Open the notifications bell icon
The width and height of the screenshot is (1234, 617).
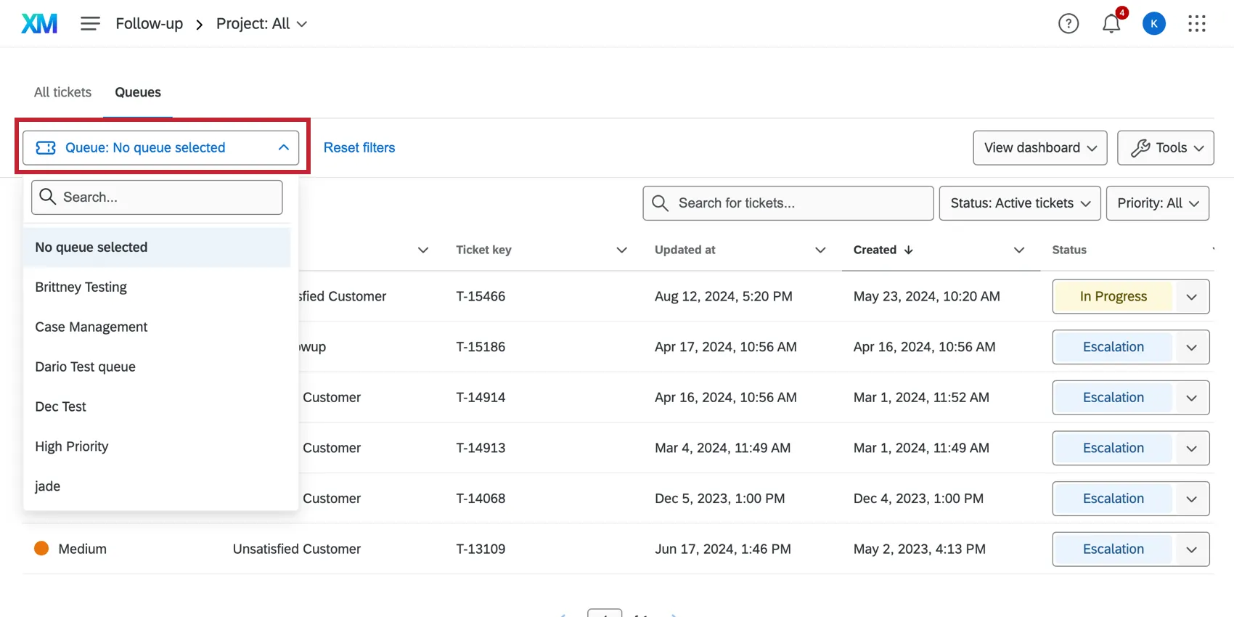click(1111, 24)
